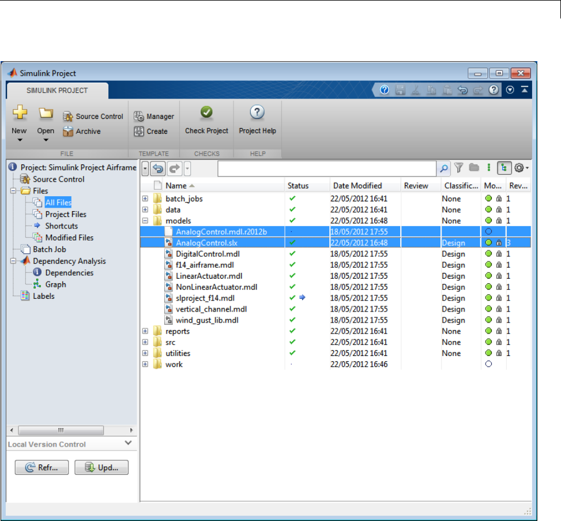561x521 pixels.
Task: Collapse the models folder
Action: click(x=145, y=220)
